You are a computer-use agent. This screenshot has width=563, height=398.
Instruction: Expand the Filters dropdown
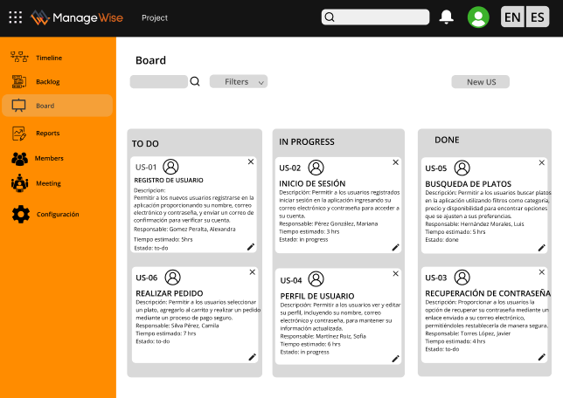239,81
